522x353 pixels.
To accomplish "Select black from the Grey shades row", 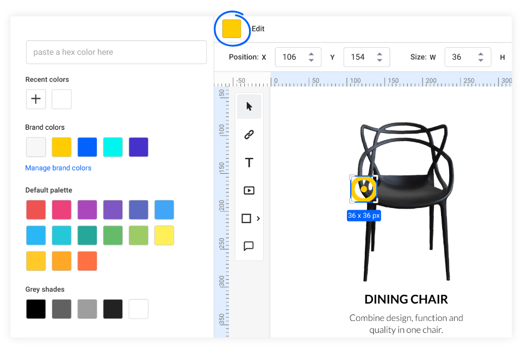I will 36,309.
